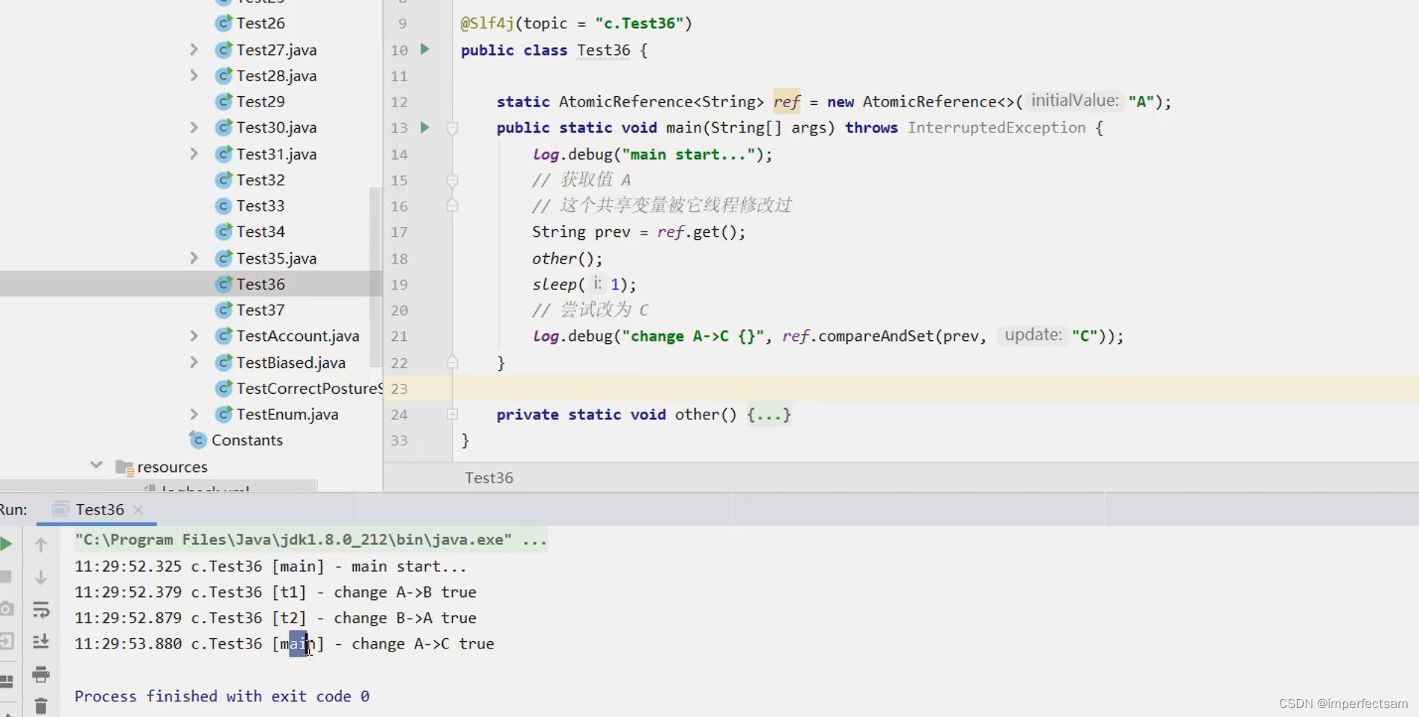Image resolution: width=1419 pixels, height=717 pixels.
Task: Expand the Test31.java tree node
Action: point(194,153)
